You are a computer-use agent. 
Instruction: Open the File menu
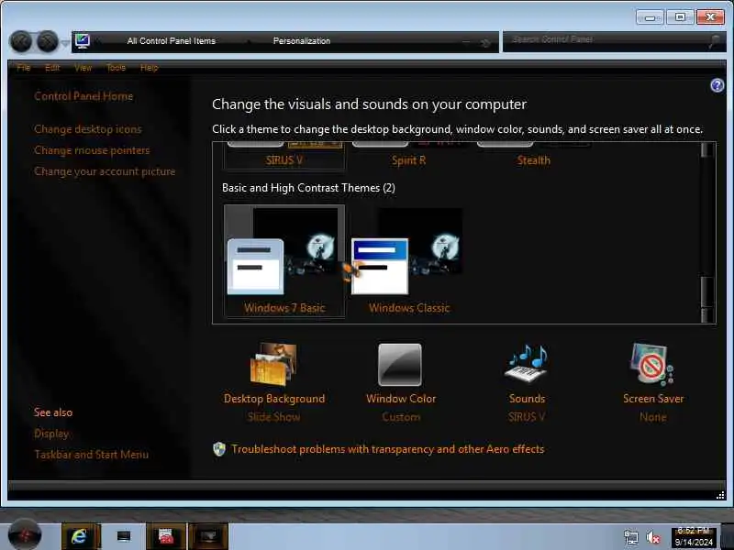click(24, 68)
